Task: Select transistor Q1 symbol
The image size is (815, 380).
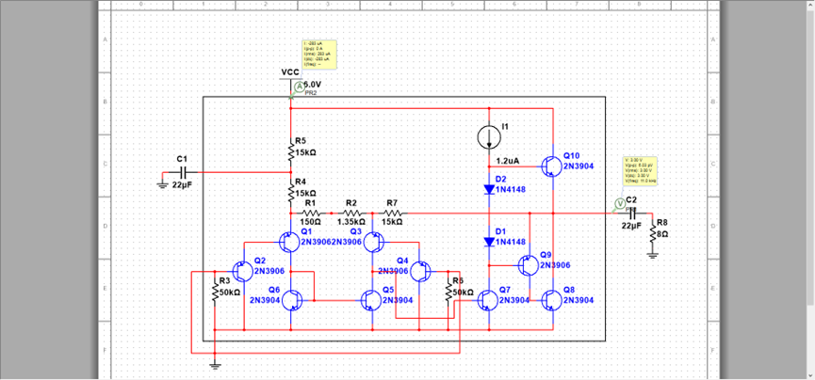Action: tap(287, 242)
